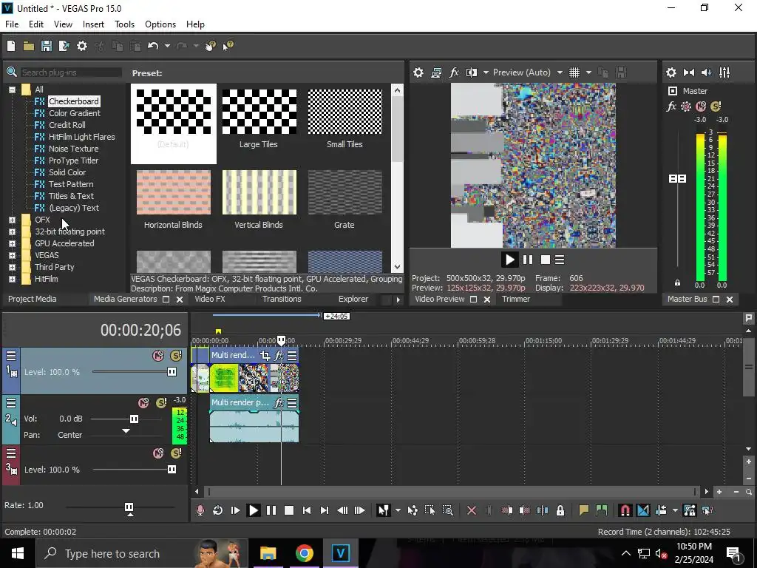Click the What's This help icon
Screen dimensions: 757x568
(x=228, y=46)
